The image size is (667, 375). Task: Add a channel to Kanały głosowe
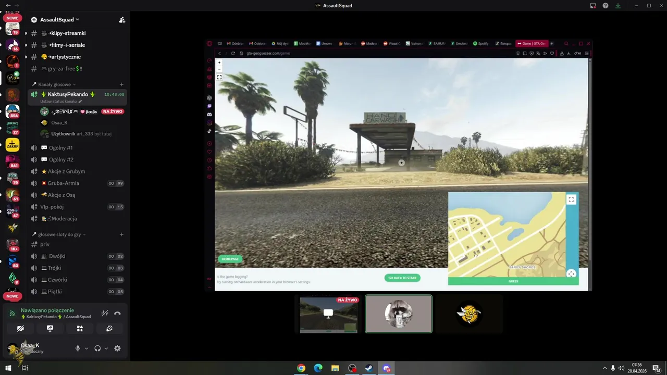pos(121,84)
